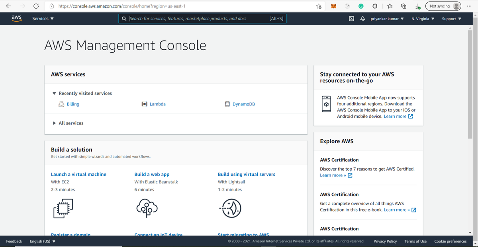Open the Services menu

click(43, 19)
